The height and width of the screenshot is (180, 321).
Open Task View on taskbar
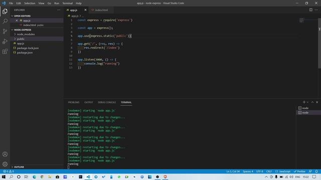[x=26, y=176]
